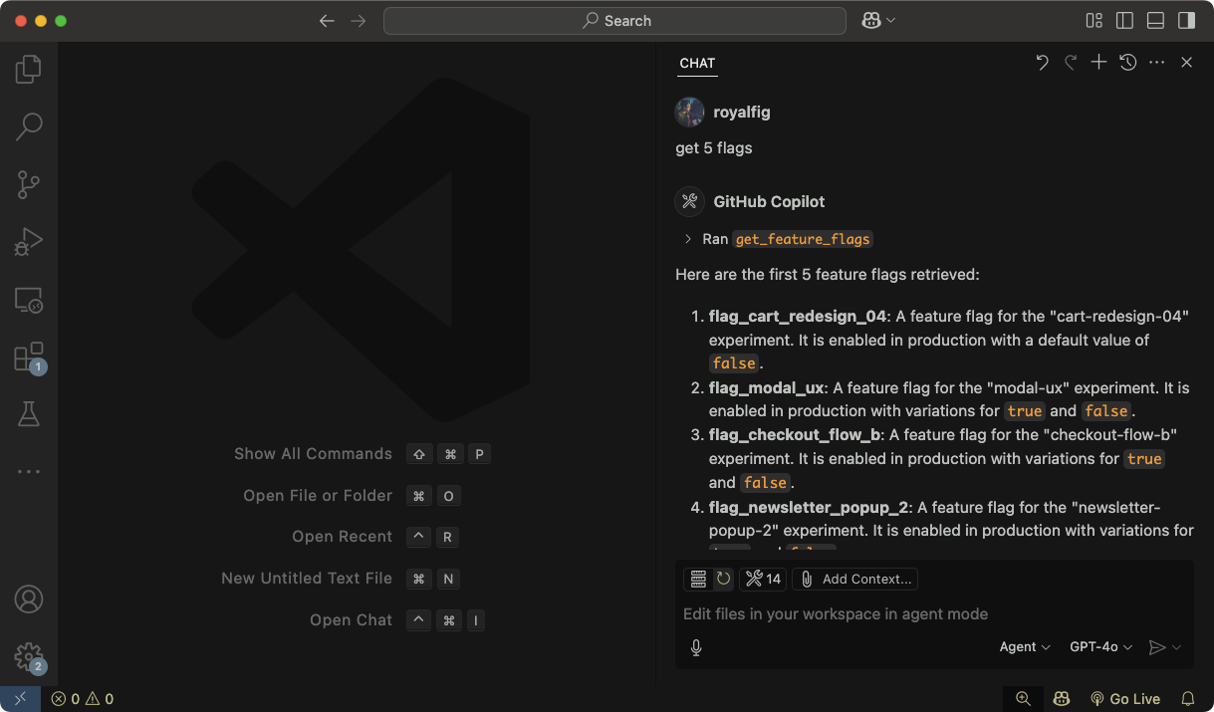Image resolution: width=1214 pixels, height=712 pixels.
Task: Click the send message arrow
Action: pyautogui.click(x=1156, y=647)
